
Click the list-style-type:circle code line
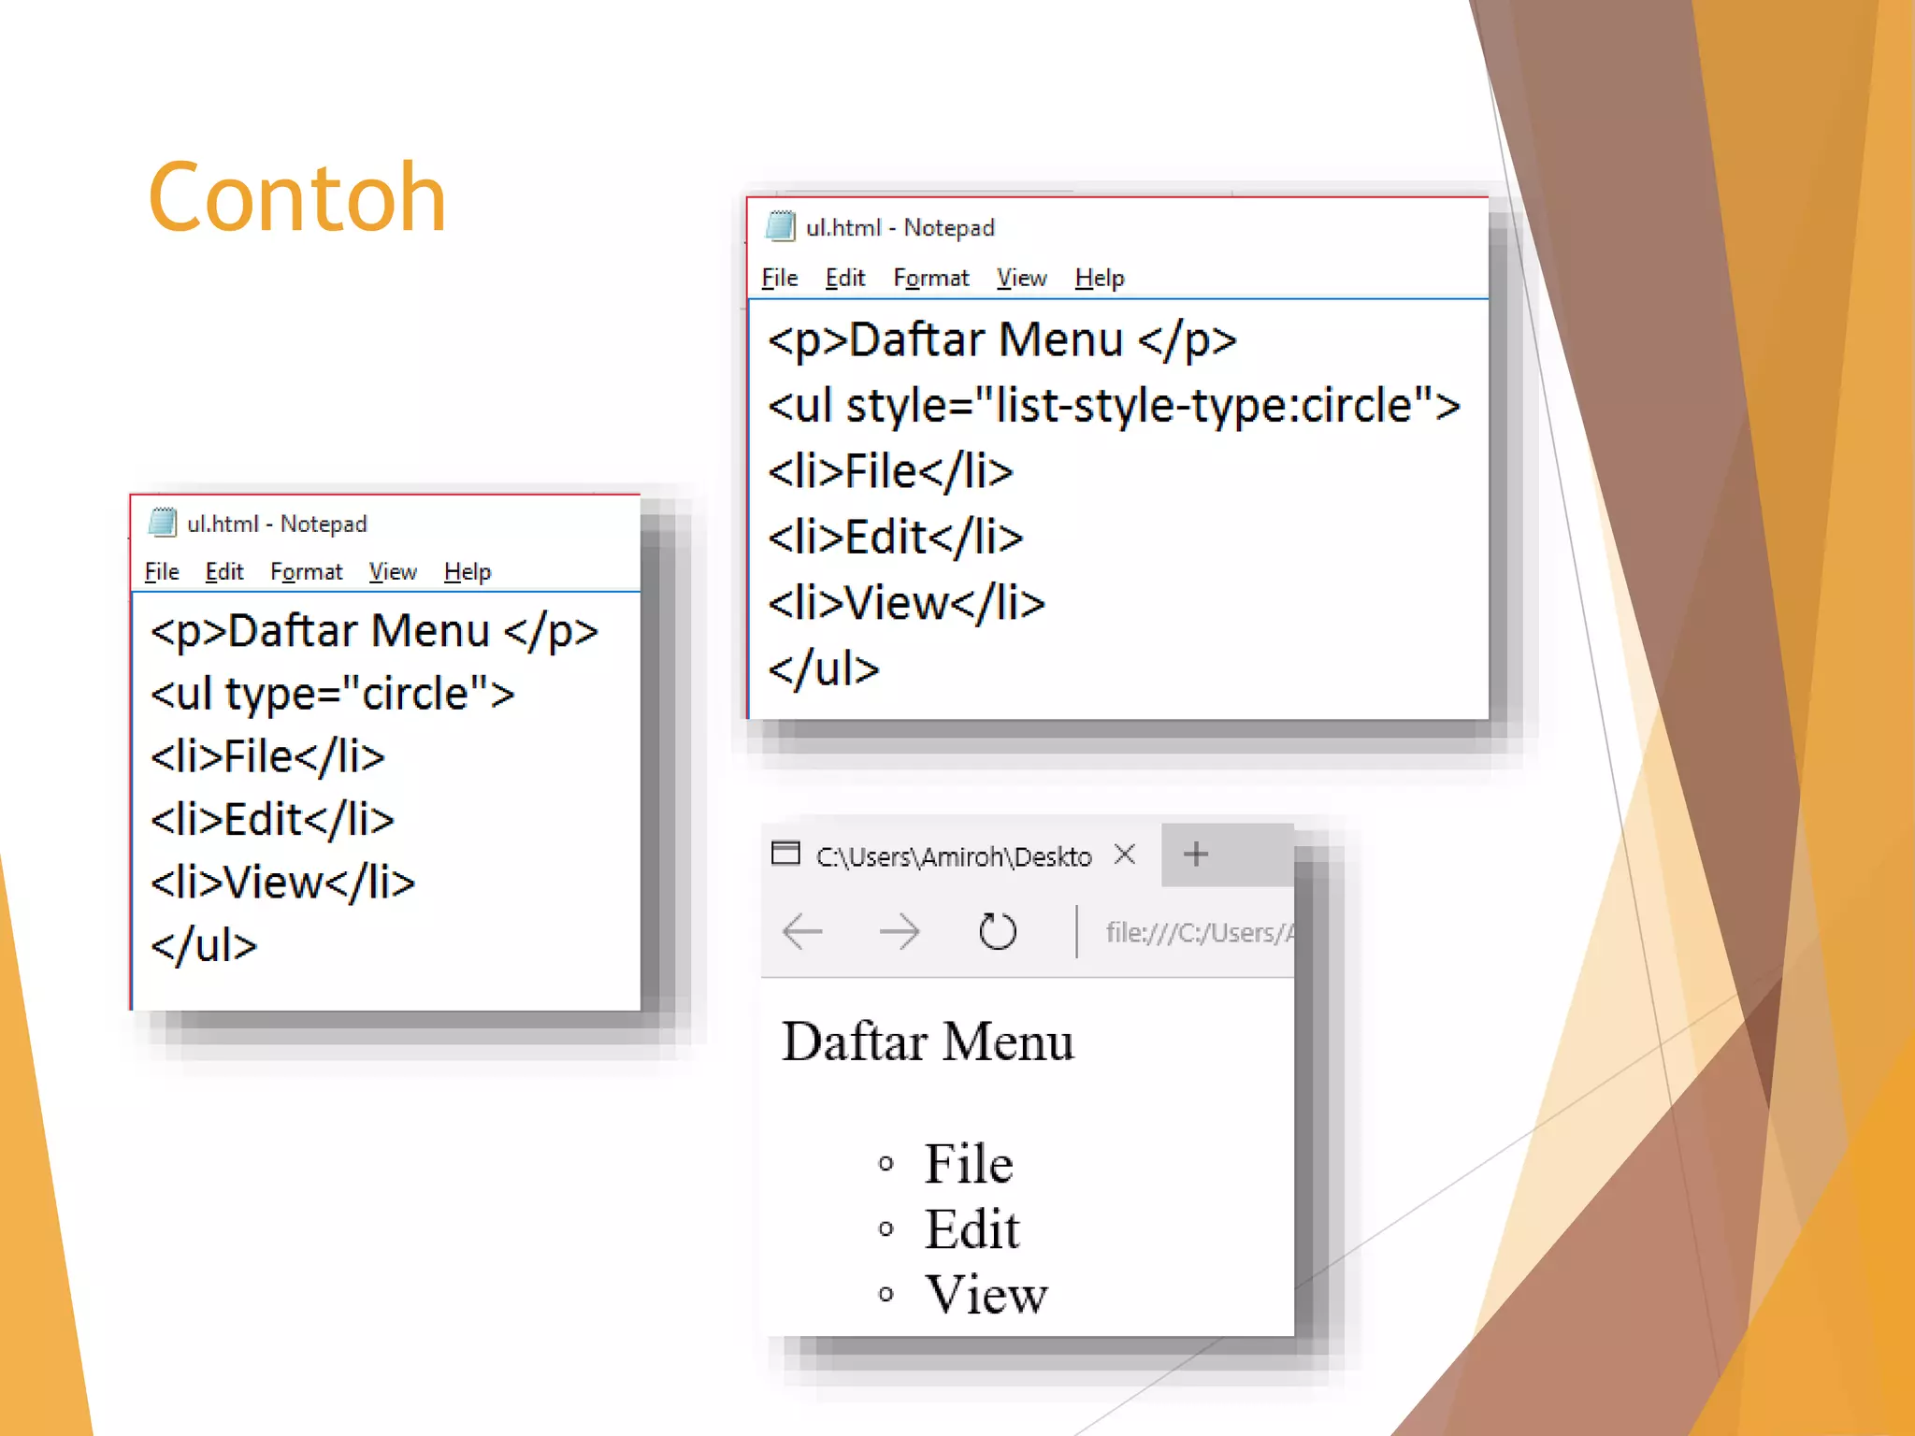point(1113,406)
